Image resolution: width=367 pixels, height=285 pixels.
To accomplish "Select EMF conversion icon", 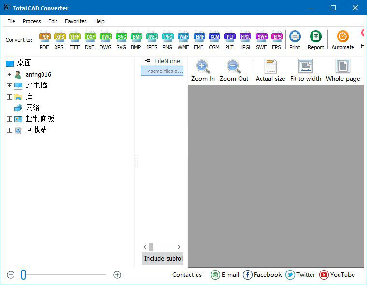I will pos(199,40).
